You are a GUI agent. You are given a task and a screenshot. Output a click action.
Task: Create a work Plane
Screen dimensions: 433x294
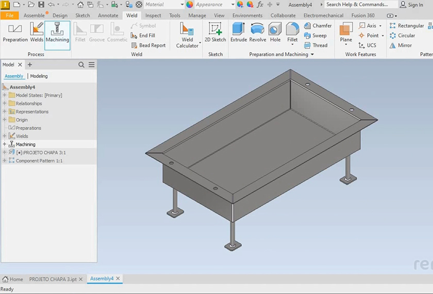tap(346, 33)
